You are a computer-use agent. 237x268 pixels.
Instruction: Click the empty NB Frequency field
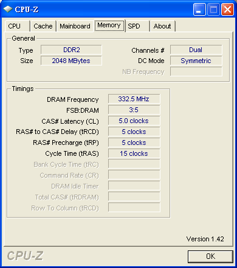[x=196, y=72]
